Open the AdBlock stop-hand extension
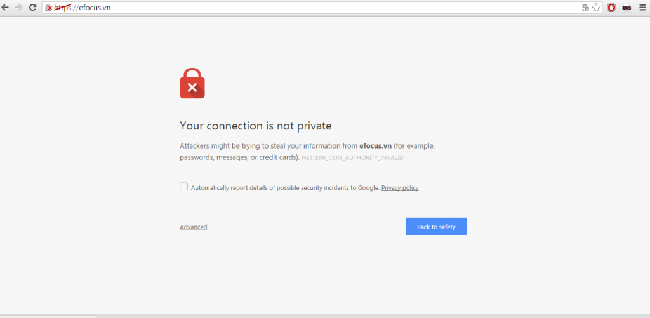The width and height of the screenshot is (650, 318). [611, 8]
